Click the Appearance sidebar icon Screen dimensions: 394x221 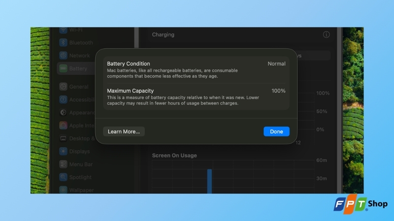tap(64, 112)
